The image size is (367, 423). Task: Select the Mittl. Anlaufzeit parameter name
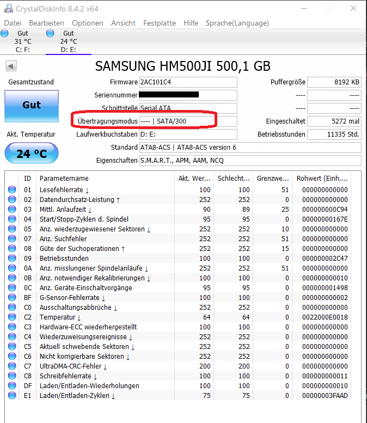coord(65,210)
